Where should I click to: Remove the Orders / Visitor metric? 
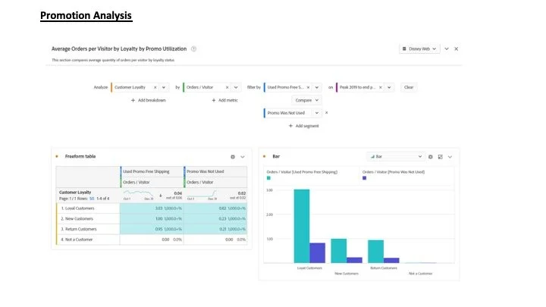[227, 87]
